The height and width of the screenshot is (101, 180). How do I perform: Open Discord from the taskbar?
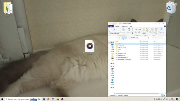pos(53,99)
